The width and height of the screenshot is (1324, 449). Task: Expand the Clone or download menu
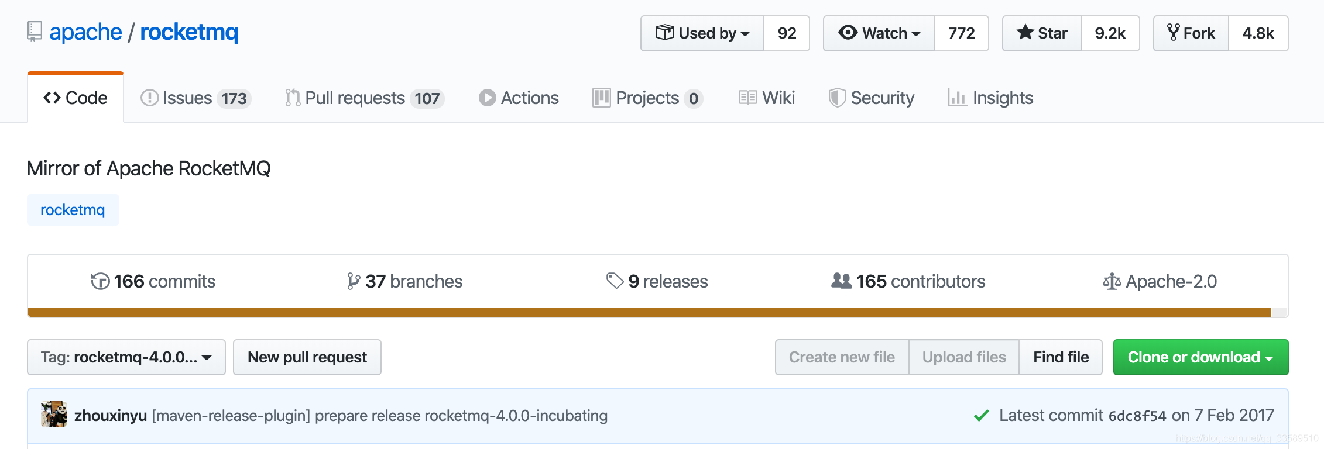tap(1200, 357)
